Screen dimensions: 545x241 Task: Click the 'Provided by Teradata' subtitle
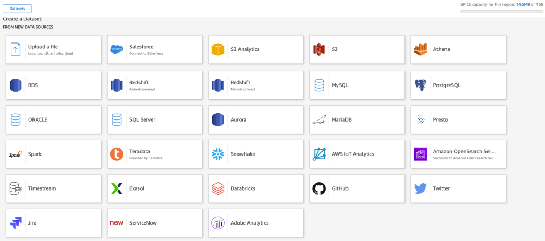[146, 158]
